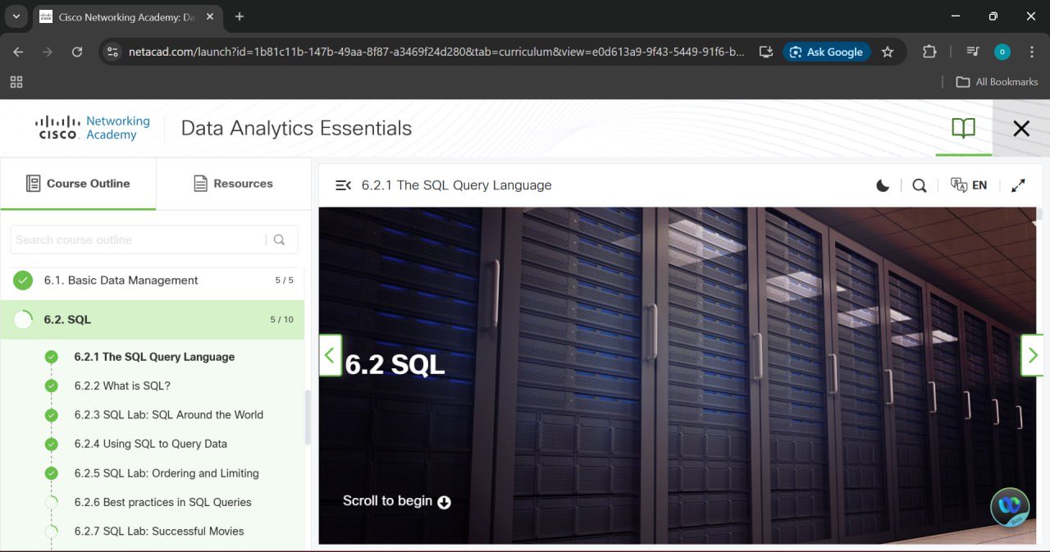Viewport: 1050px width, 552px height.
Task: Click the course outline scrollbar
Action: pos(308,417)
